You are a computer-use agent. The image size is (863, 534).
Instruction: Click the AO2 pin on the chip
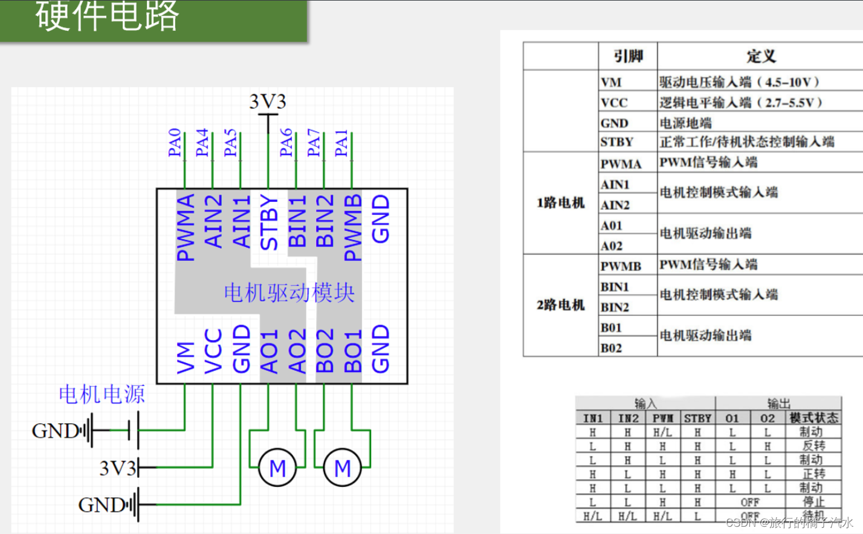[x=297, y=351]
